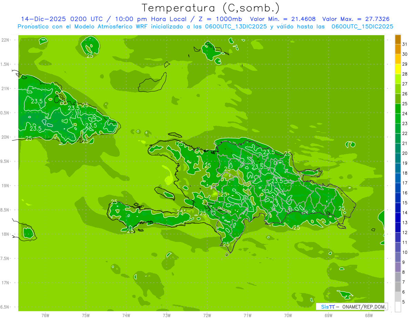Image resolution: width=414 pixels, height=320 pixels.
Task: Click the 74W longitude axis label
Action: pos(126,316)
